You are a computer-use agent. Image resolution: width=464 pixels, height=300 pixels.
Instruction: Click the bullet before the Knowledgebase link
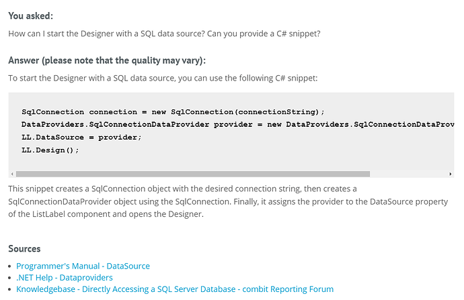coord(10,289)
